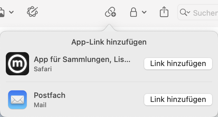Add link for the Safari page

[x=178, y=64]
